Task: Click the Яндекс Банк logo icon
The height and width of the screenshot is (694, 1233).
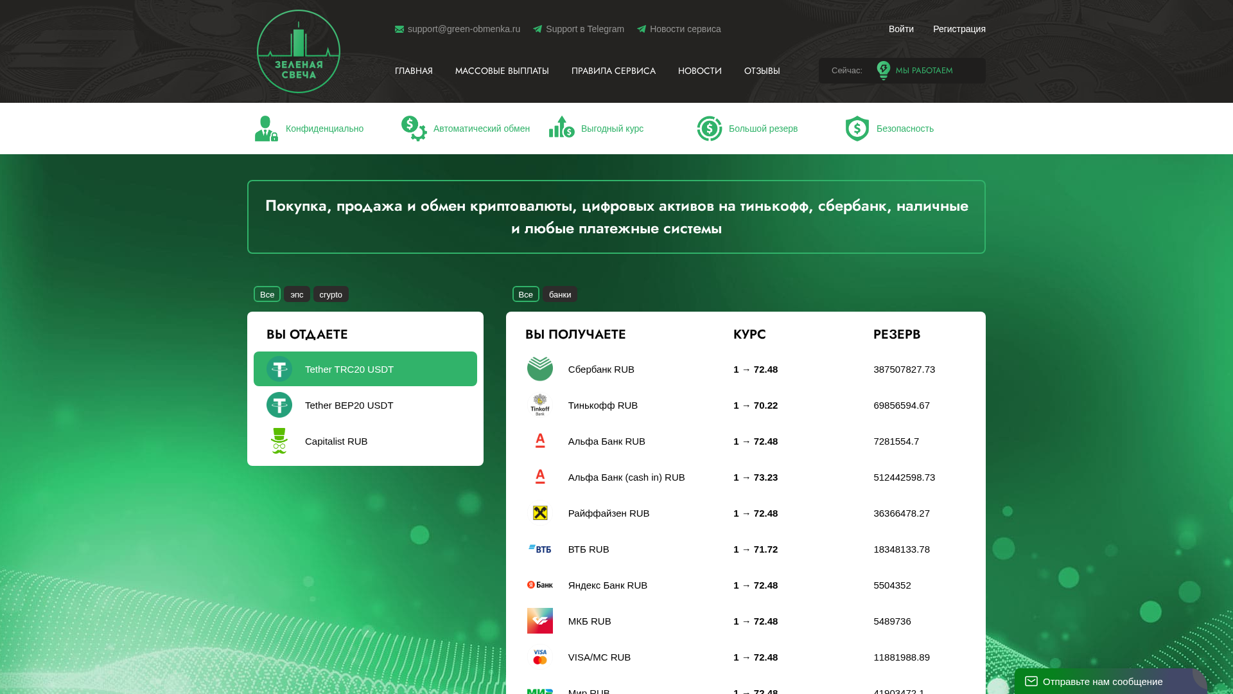Action: [x=540, y=585]
